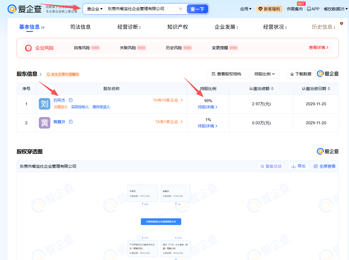Open the 供需集市 link
Screen dimensions: 349x260
[295, 9]
